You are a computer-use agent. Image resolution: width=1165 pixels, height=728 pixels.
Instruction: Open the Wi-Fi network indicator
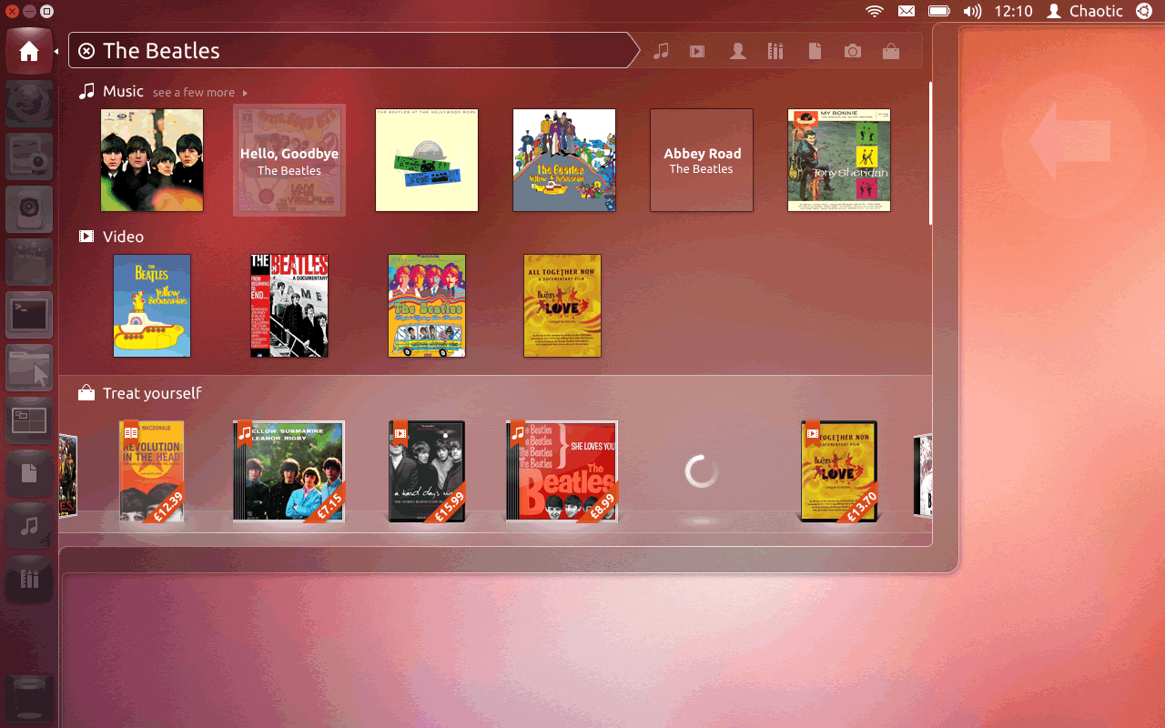(875, 11)
